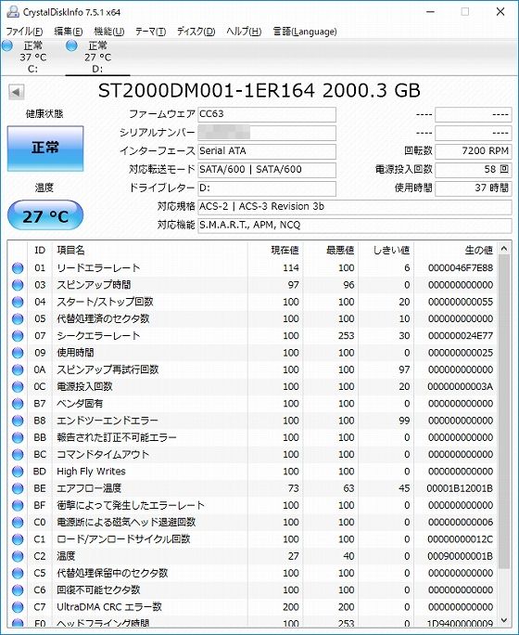
Task: Click the SMART list vertical scrollbar thumb
Action: (504, 411)
